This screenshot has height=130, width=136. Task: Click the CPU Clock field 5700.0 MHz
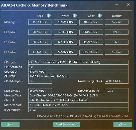tap(78, 72)
